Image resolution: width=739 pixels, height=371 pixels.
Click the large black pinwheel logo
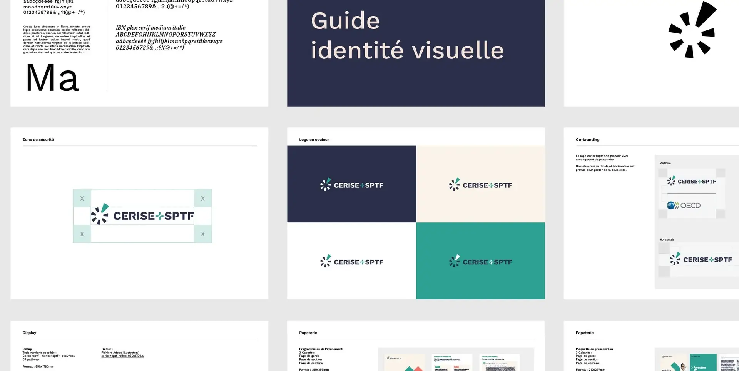[692, 30]
